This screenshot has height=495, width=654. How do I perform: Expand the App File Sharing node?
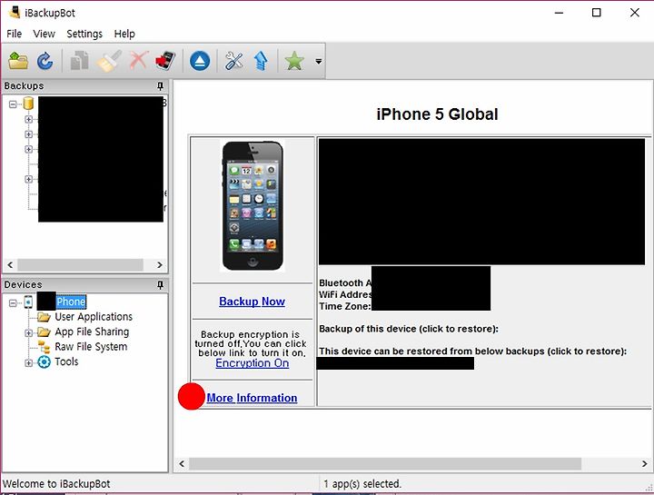[x=28, y=332]
